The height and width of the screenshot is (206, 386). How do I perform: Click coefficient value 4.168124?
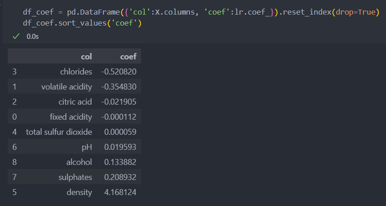pyautogui.click(x=120, y=192)
